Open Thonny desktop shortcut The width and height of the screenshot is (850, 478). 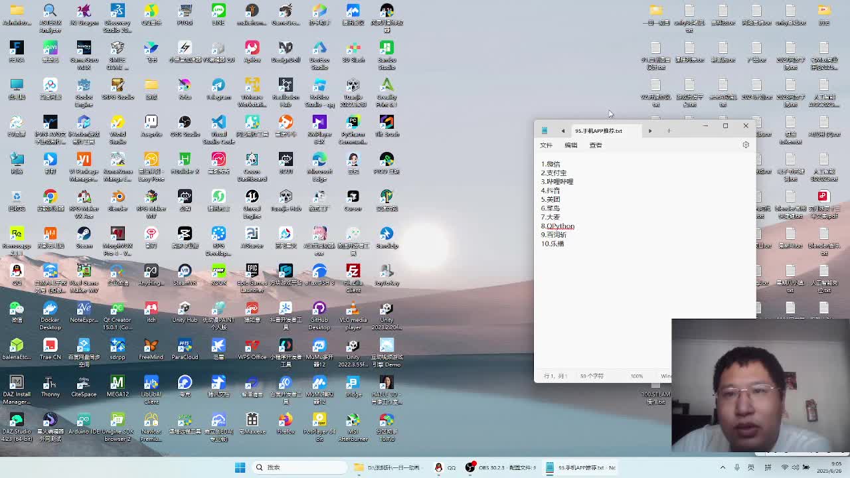(x=50, y=386)
